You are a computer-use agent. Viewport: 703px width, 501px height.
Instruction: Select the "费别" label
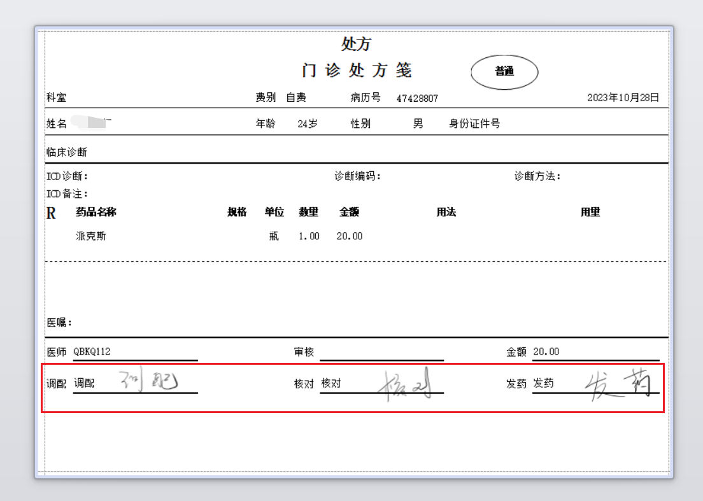pos(266,97)
